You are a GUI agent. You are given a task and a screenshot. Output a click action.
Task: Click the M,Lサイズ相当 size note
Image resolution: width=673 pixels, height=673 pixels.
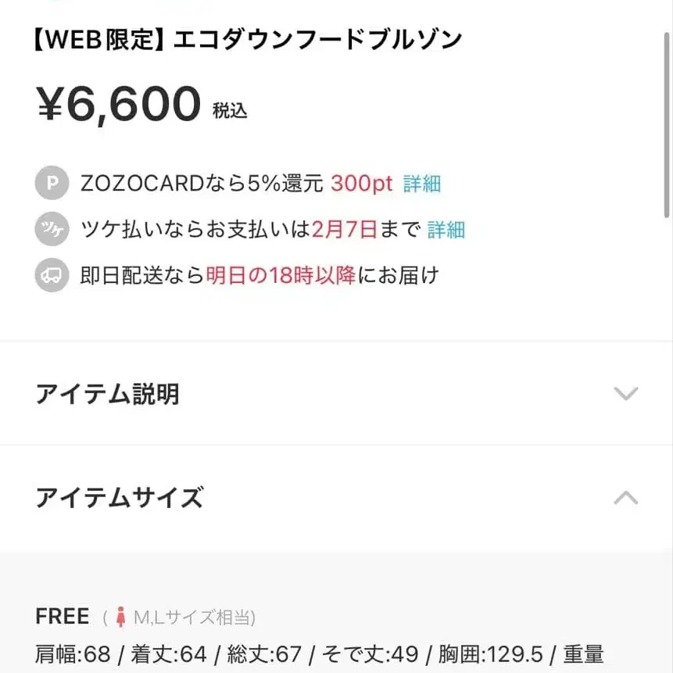(193, 617)
